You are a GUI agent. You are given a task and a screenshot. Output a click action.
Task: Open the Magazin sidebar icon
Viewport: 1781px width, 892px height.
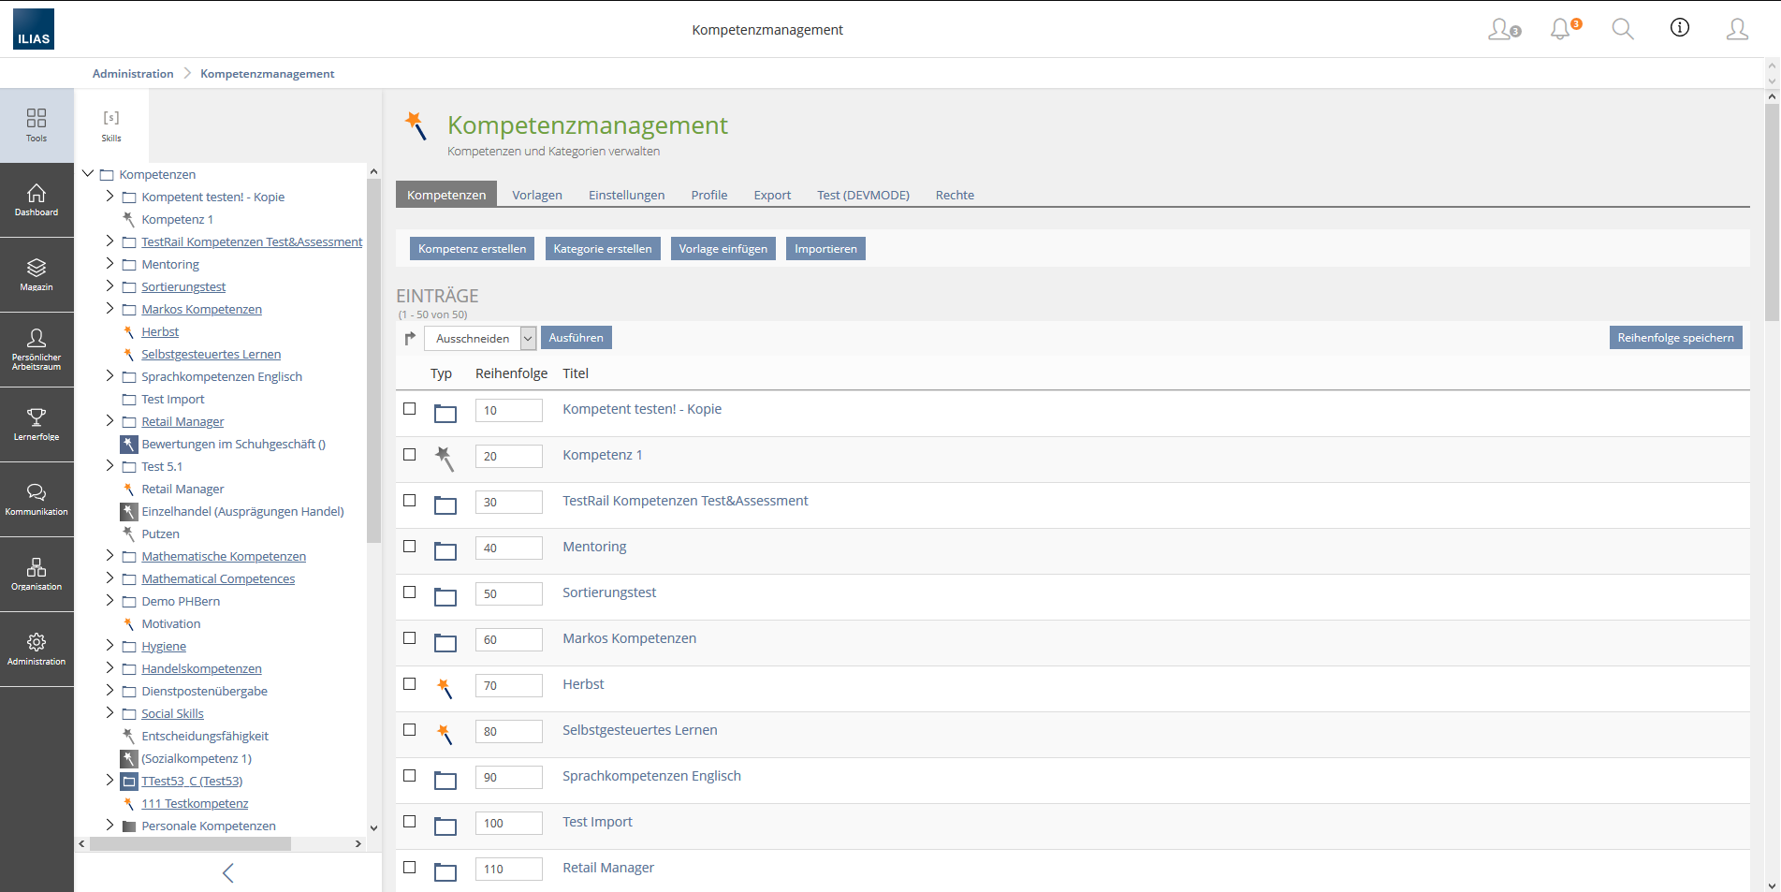click(36, 275)
